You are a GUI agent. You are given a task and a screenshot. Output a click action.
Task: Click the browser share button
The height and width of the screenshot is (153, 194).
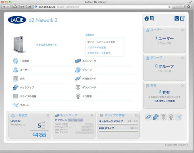pos(29,7)
